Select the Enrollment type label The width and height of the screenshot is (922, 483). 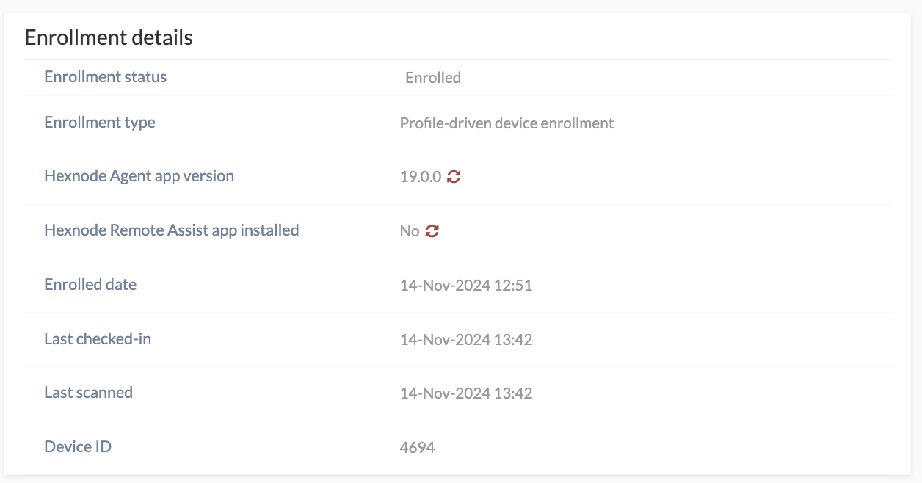(x=100, y=123)
